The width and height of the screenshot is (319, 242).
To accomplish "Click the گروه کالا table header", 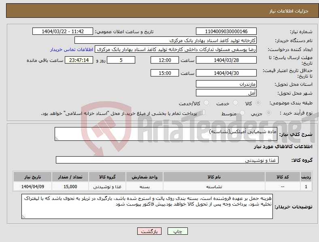I will click(107, 177).
